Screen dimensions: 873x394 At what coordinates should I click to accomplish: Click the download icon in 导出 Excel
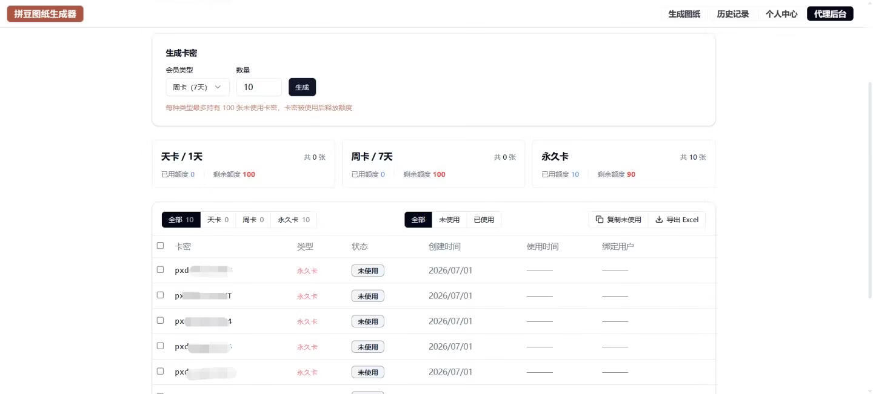(x=659, y=220)
